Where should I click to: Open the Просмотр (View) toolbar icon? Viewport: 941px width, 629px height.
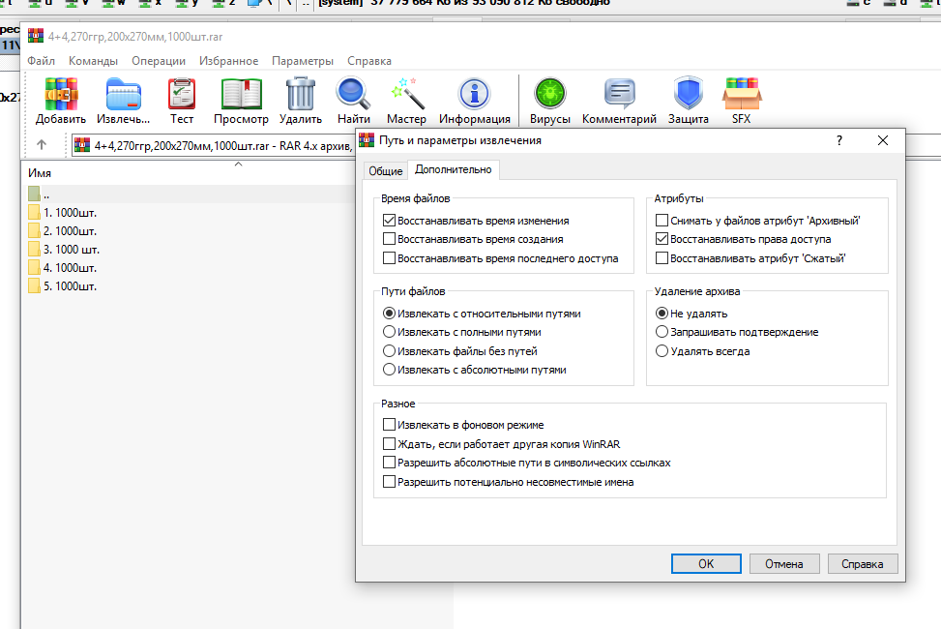point(241,94)
